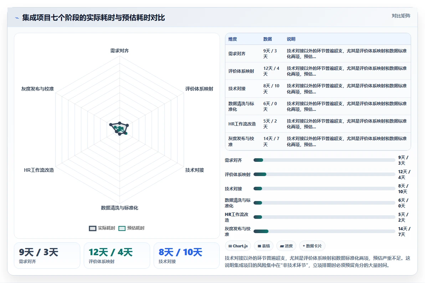Click the 说明 column header
Viewport: 425px width, 283px height.
[291, 39]
